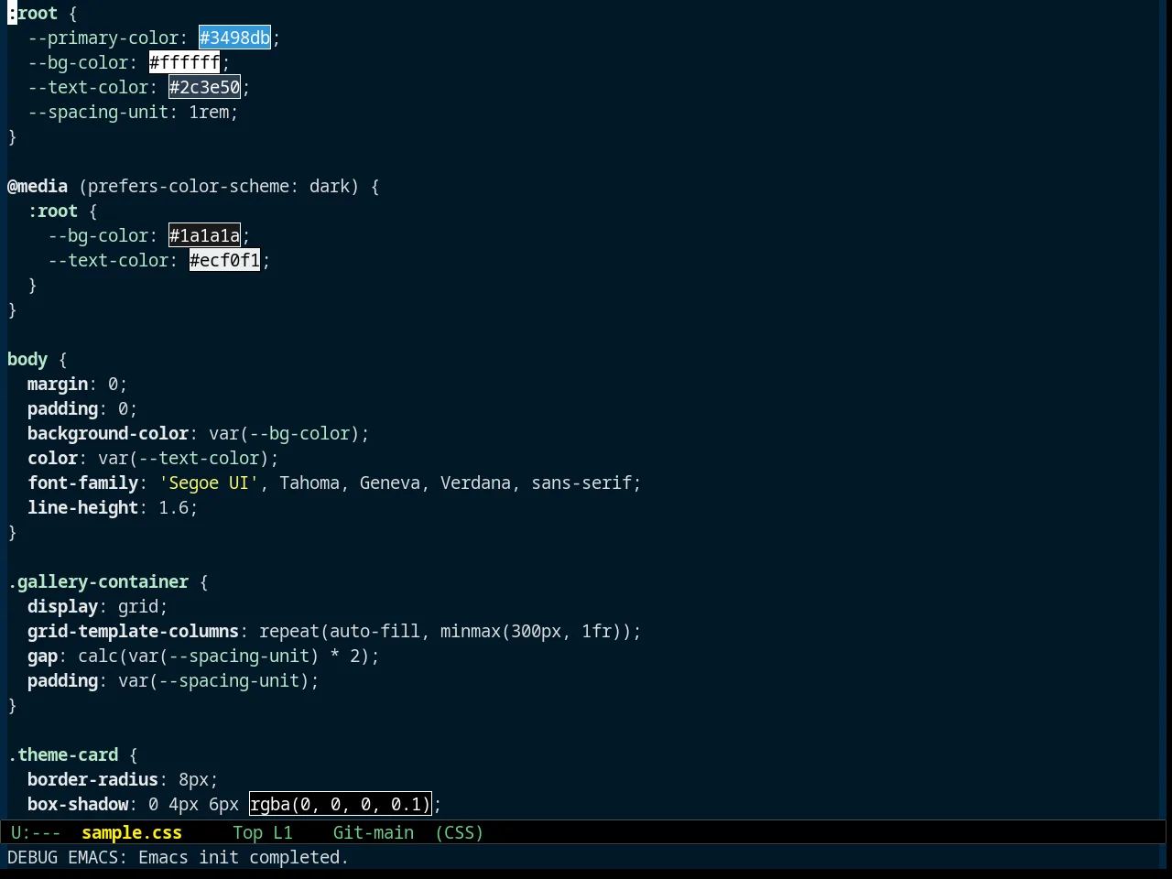The image size is (1172, 879).
Task: Click var(--text-color) value
Action: point(183,458)
